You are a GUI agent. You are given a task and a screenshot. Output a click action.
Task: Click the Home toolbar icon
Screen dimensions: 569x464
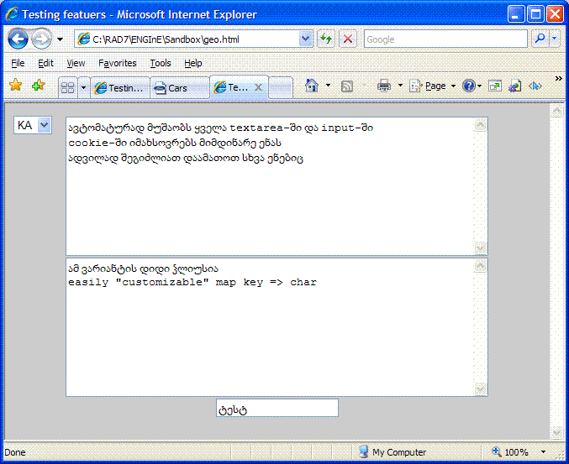pos(312,86)
